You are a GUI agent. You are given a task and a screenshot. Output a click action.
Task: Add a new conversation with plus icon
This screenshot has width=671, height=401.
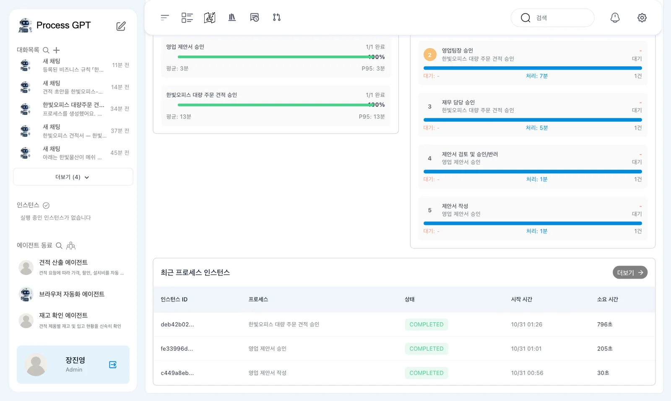click(57, 50)
